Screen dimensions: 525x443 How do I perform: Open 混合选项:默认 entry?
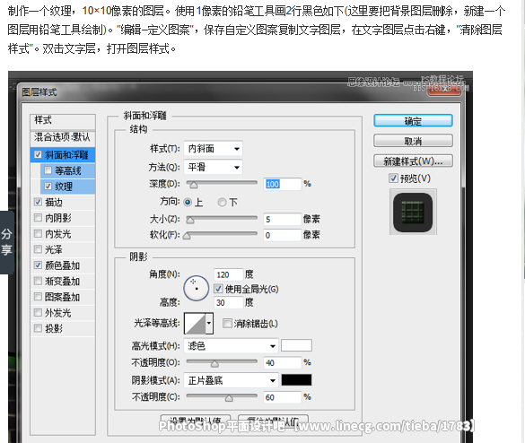click(63, 137)
